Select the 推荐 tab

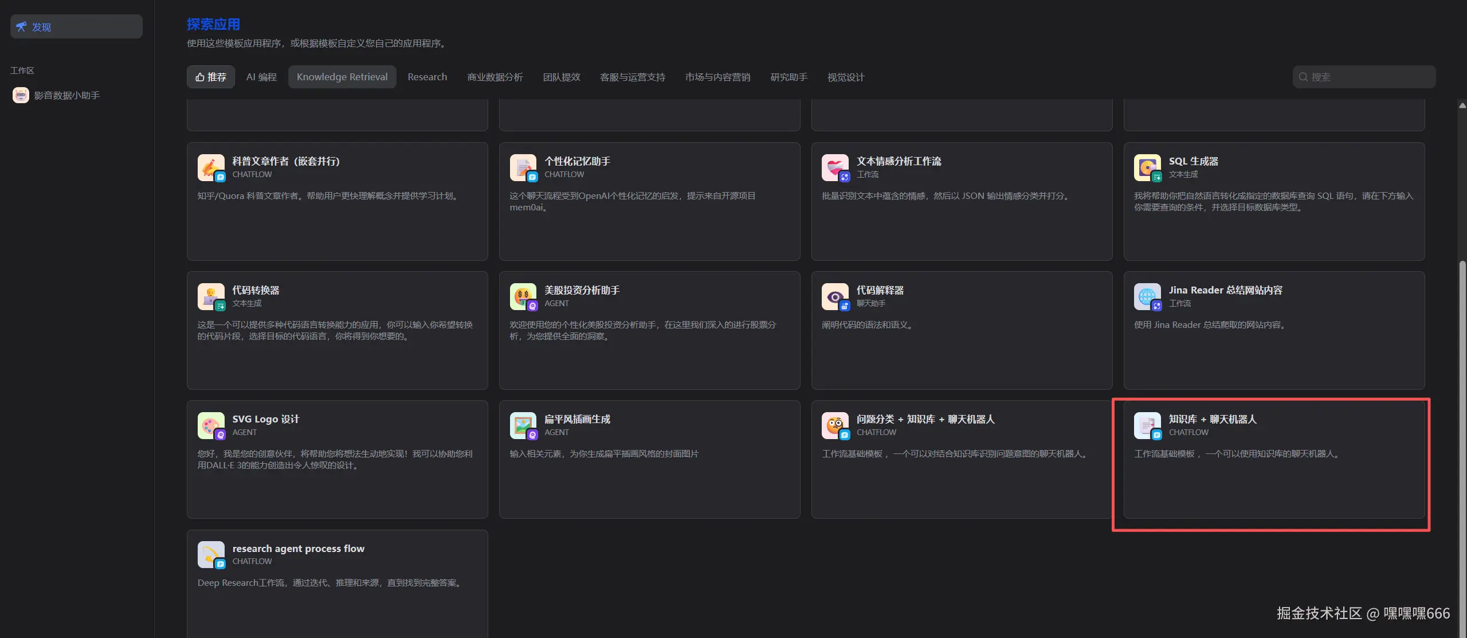210,77
